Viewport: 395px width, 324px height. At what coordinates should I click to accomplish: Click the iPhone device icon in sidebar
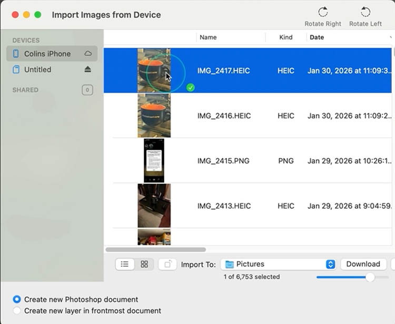[16, 54]
